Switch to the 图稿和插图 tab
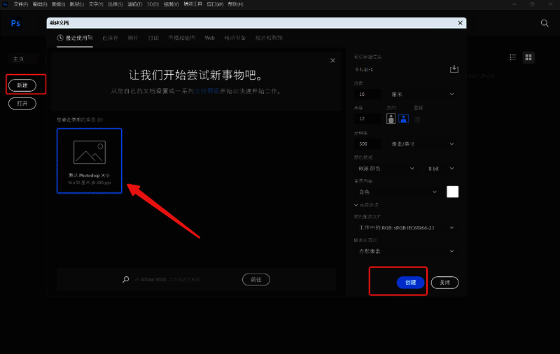This screenshot has height=354, width=560. coord(182,38)
